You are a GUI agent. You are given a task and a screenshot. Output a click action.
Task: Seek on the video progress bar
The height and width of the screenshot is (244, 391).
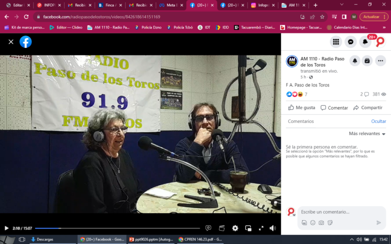click(118, 228)
